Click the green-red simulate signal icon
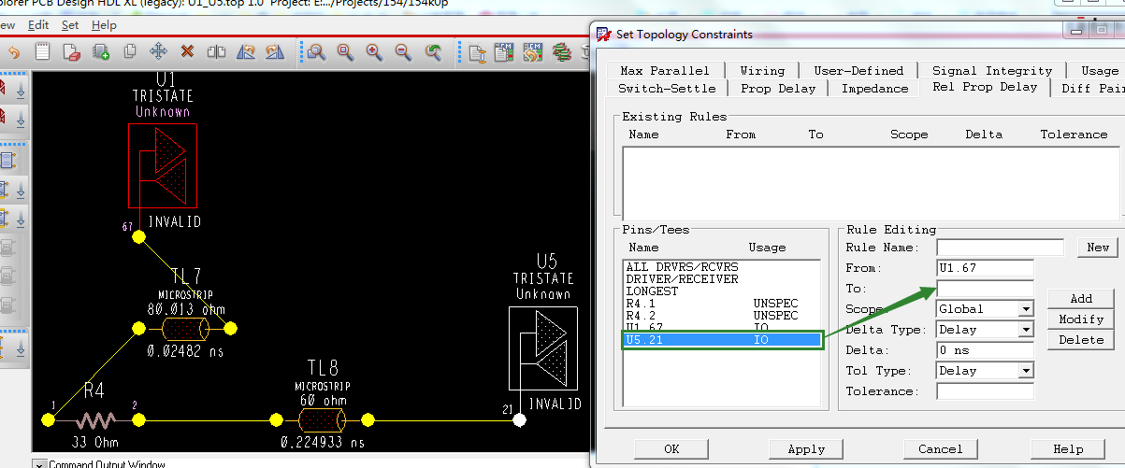This screenshot has height=468, width=1125. coord(561,52)
